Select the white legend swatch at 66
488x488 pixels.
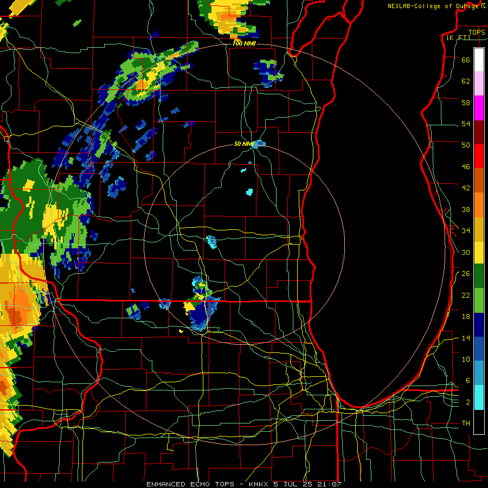(479, 60)
